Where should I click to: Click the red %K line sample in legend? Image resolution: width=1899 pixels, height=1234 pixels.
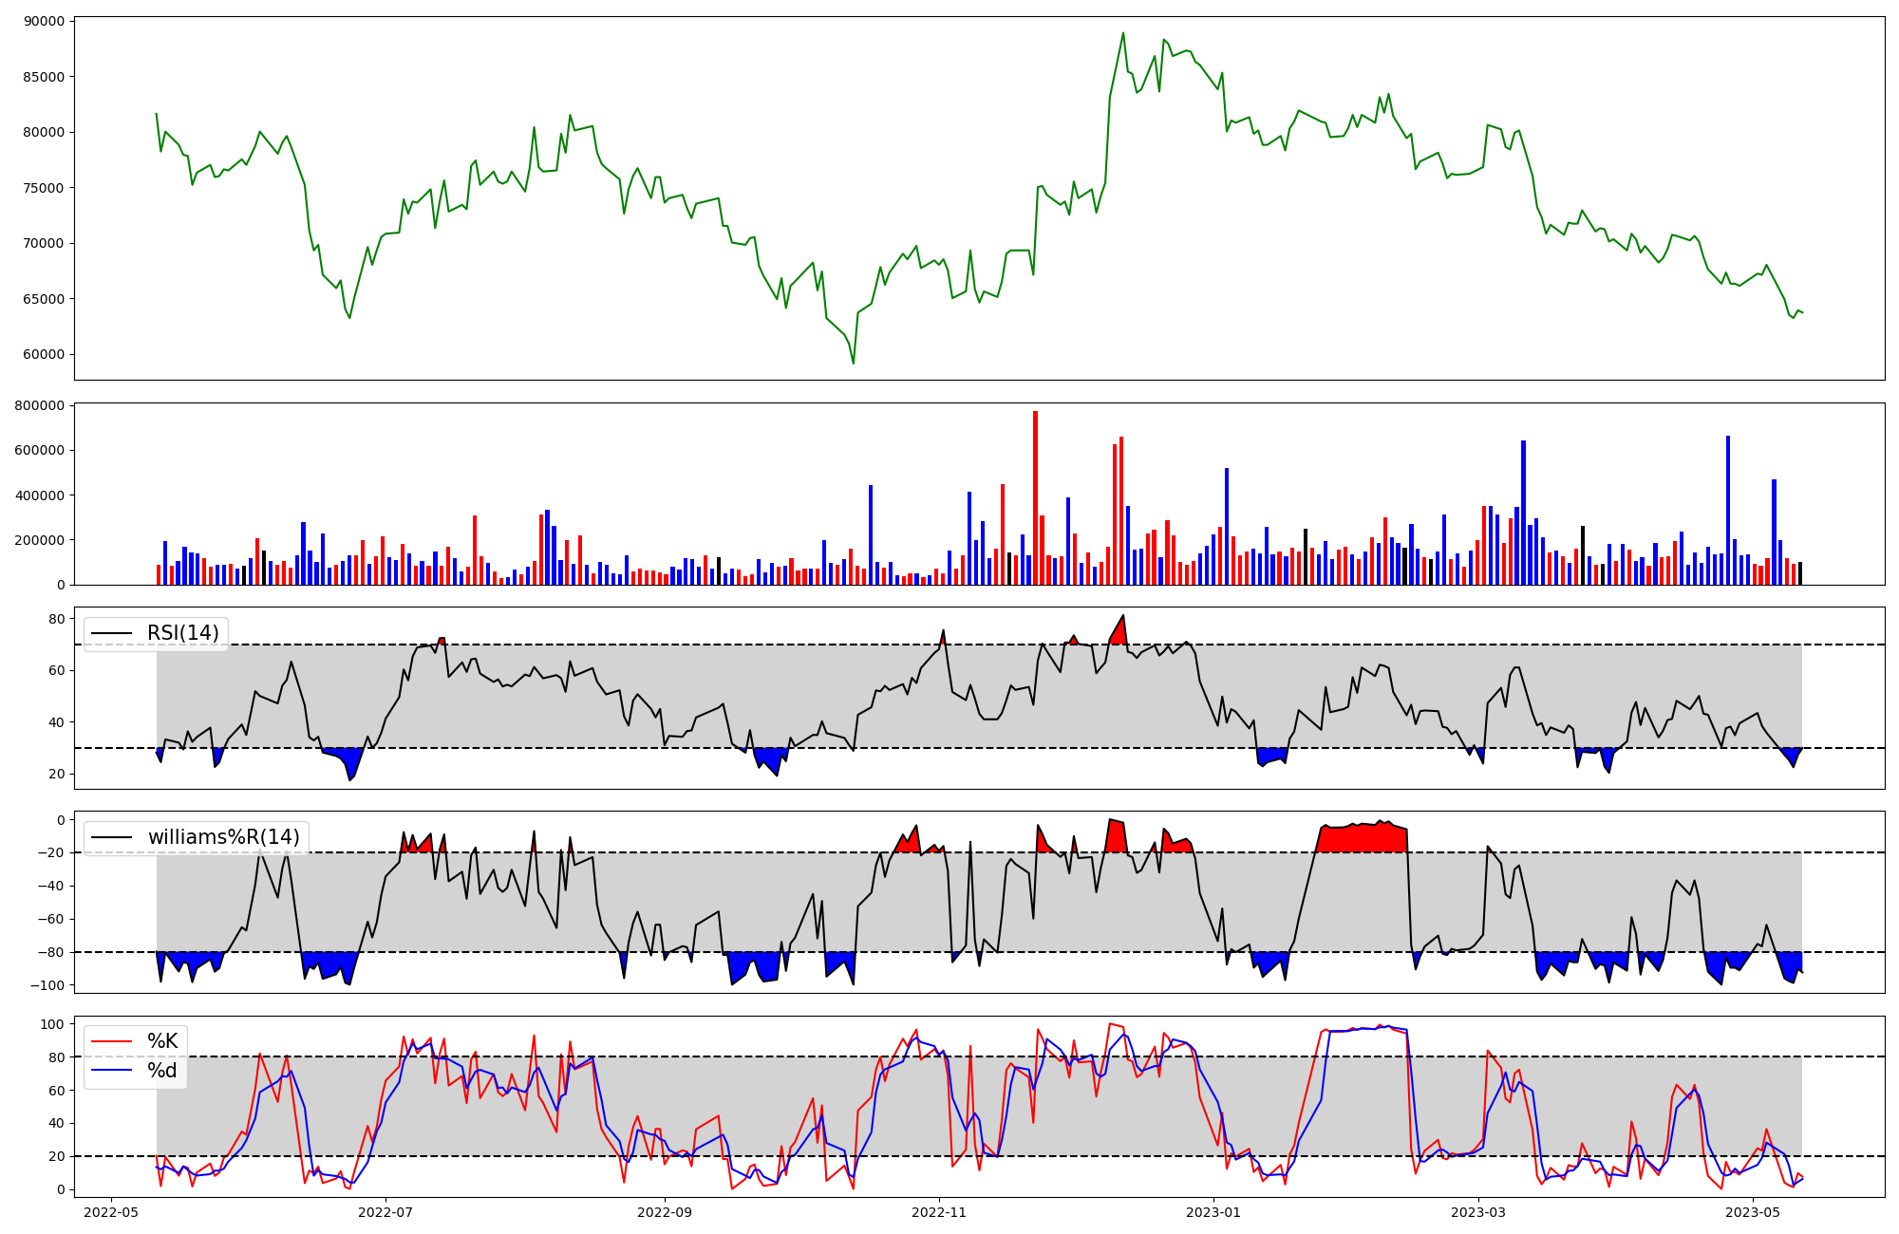pos(112,1041)
